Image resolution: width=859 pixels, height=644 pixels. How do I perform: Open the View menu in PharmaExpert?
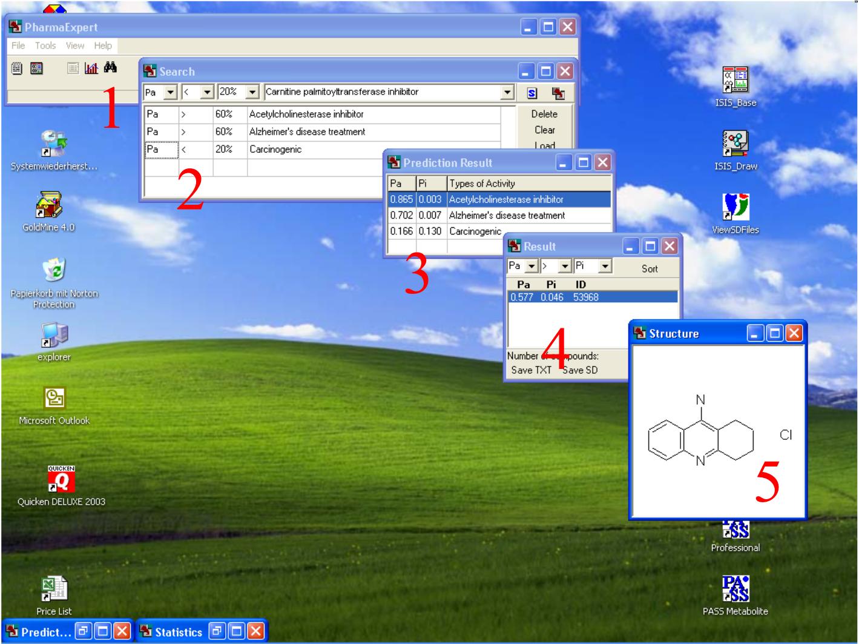coord(75,45)
